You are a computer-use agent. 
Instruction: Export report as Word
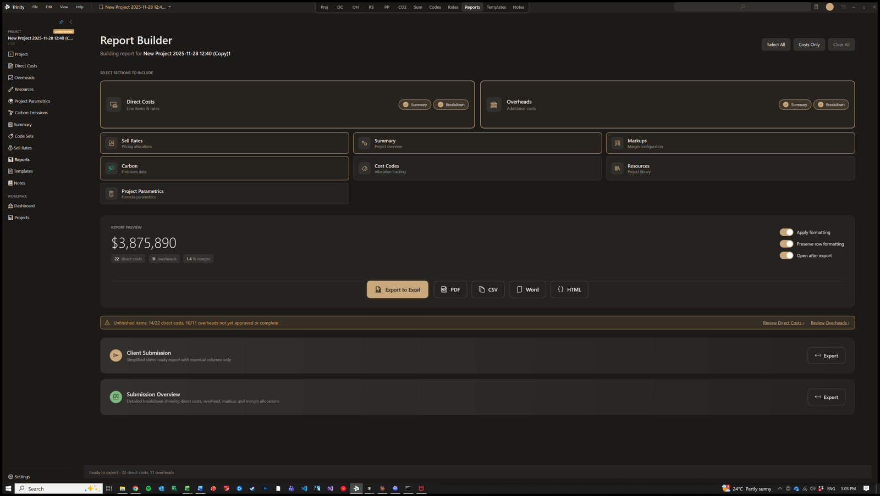(x=527, y=289)
